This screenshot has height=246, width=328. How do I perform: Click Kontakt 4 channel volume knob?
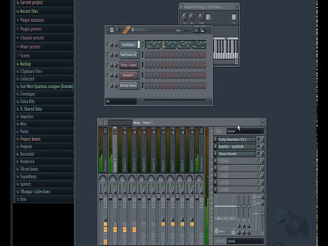point(115,75)
